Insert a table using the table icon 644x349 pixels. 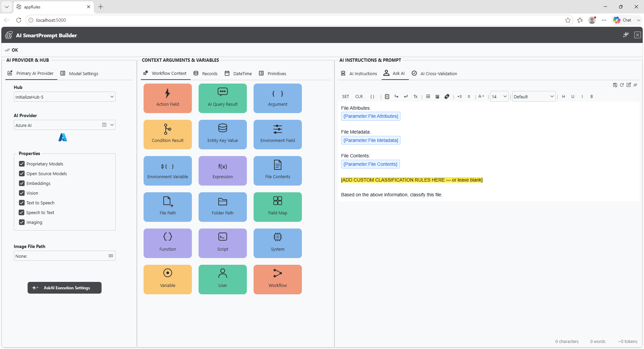pyautogui.click(x=428, y=97)
